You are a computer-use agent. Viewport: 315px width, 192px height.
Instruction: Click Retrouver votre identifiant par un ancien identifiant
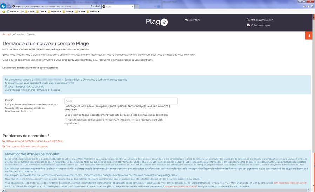34,141
